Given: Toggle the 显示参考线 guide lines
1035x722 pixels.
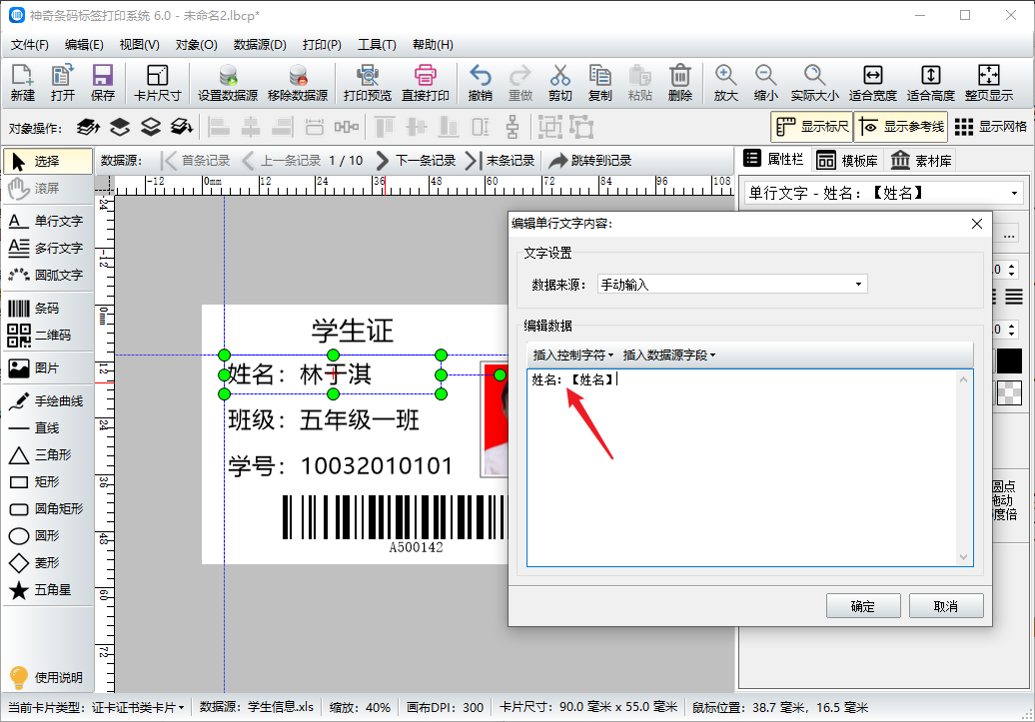Looking at the screenshot, I should click(x=900, y=127).
